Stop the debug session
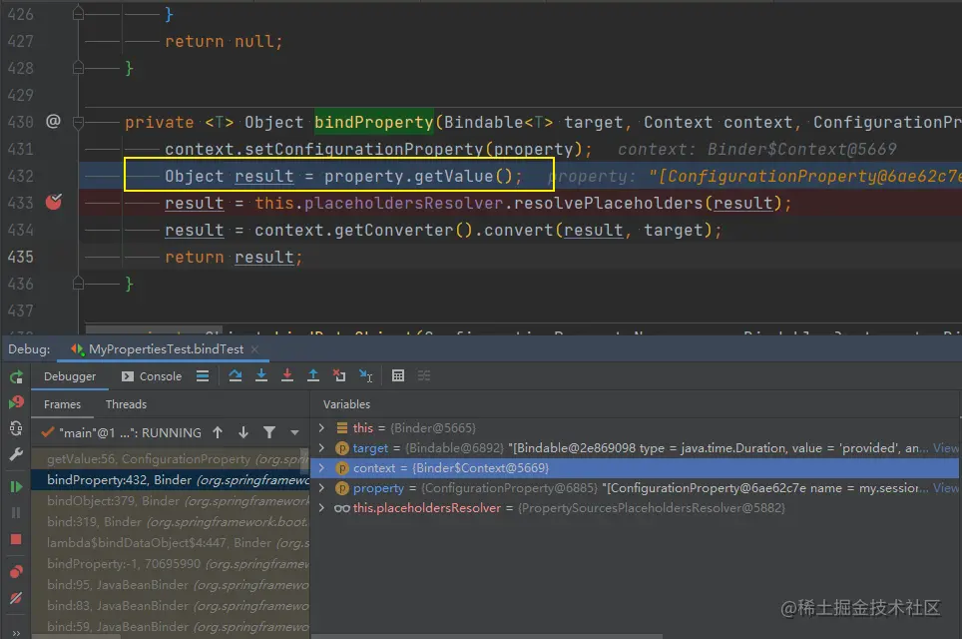The height and width of the screenshot is (639, 962). click(17, 539)
